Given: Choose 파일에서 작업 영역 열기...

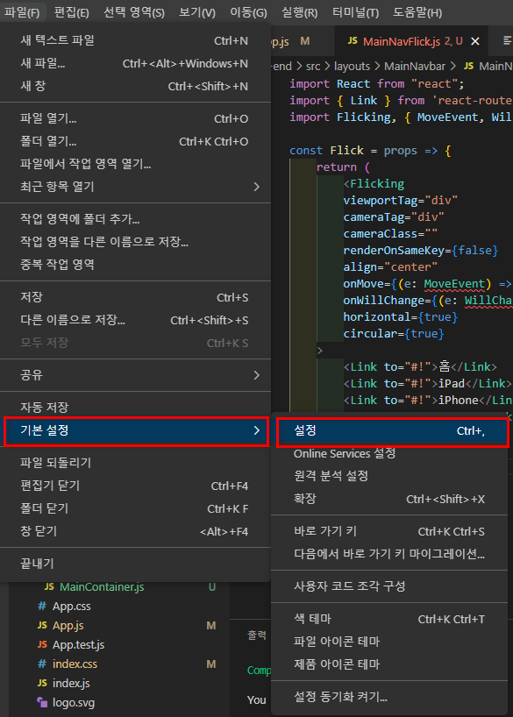Looking at the screenshot, I should tap(135, 164).
